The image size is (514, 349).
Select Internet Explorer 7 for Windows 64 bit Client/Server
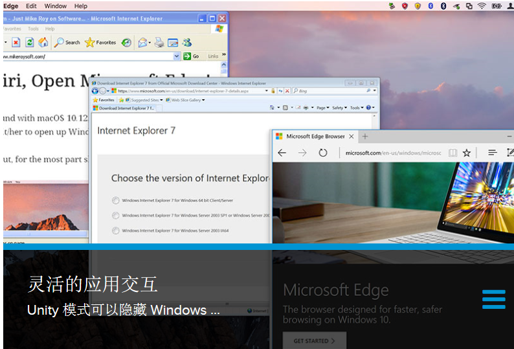click(115, 201)
